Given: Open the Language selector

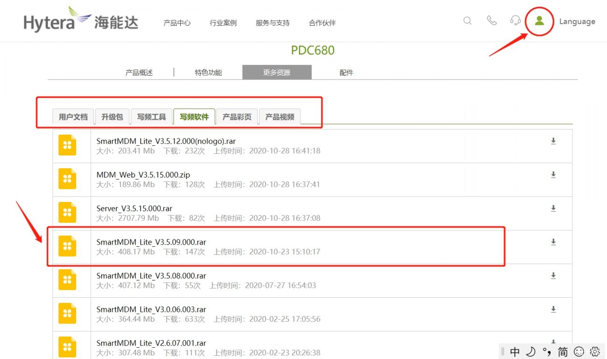Looking at the screenshot, I should [577, 22].
